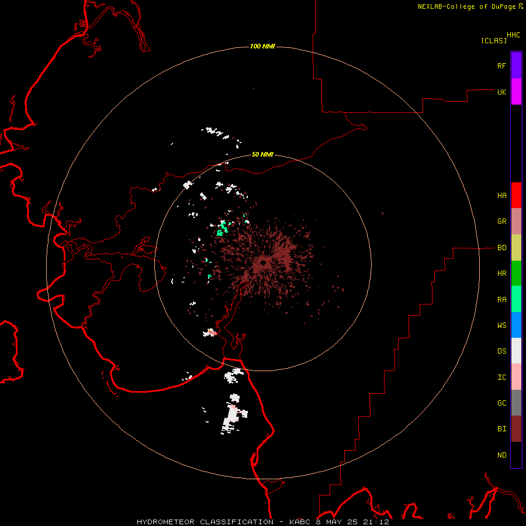Click the ND legend label
526x526 pixels.
[501, 455]
